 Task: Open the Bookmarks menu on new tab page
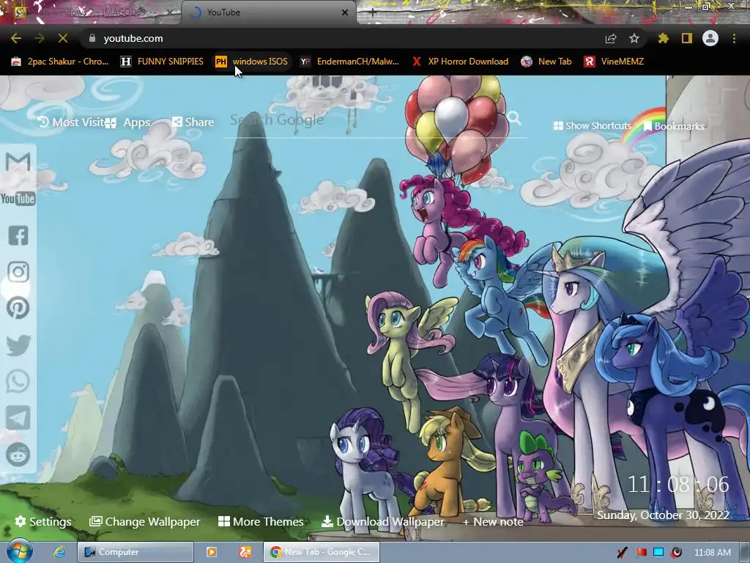click(674, 126)
